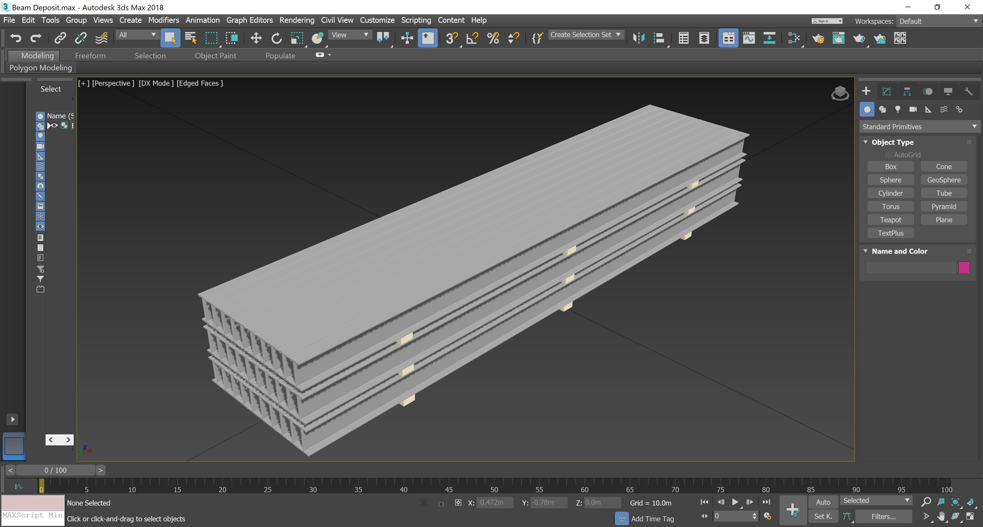
Task: Switch to the Freeform ribbon tab
Action: 90,56
